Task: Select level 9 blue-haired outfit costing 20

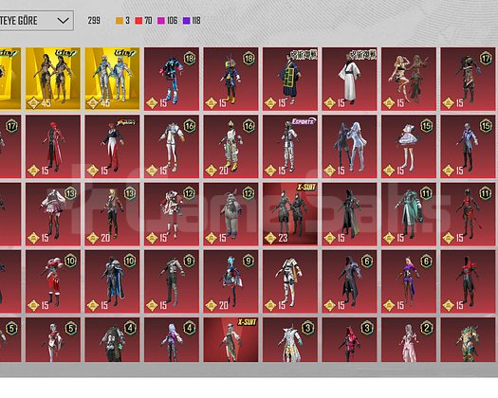Action: [x=231, y=281]
